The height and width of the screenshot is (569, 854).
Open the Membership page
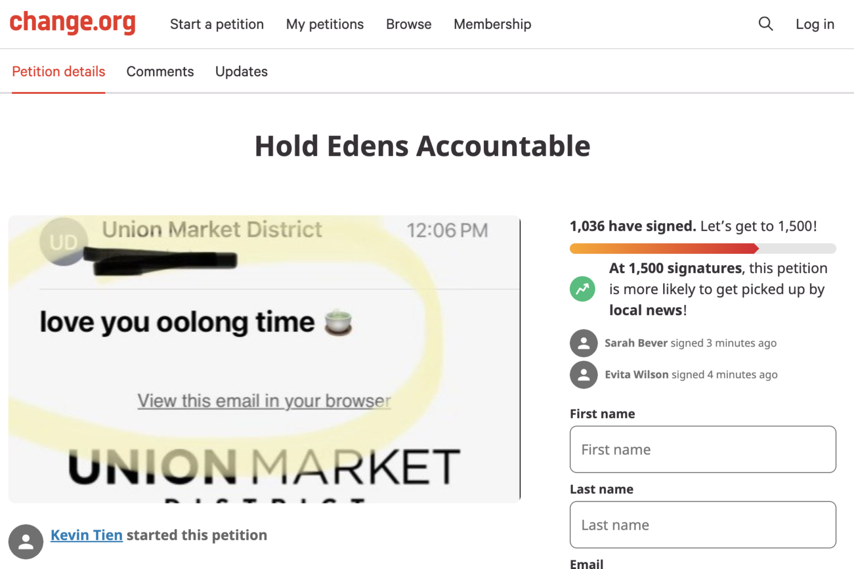tap(492, 24)
